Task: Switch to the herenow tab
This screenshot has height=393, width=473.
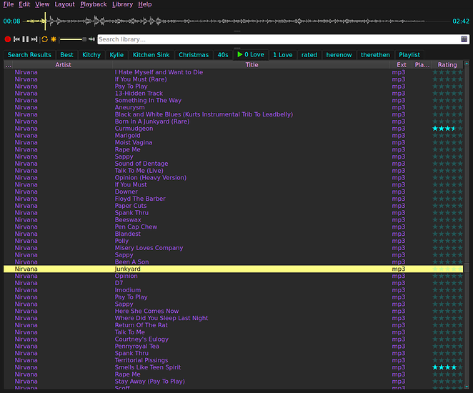Action: click(339, 55)
